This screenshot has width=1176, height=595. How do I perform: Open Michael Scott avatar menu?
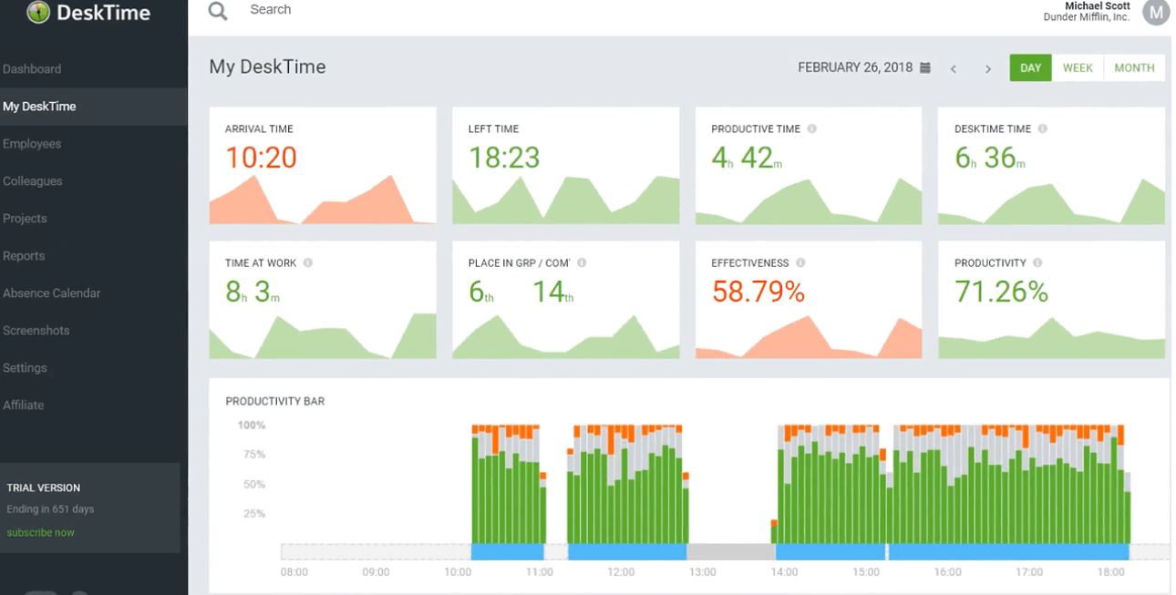point(1155,12)
